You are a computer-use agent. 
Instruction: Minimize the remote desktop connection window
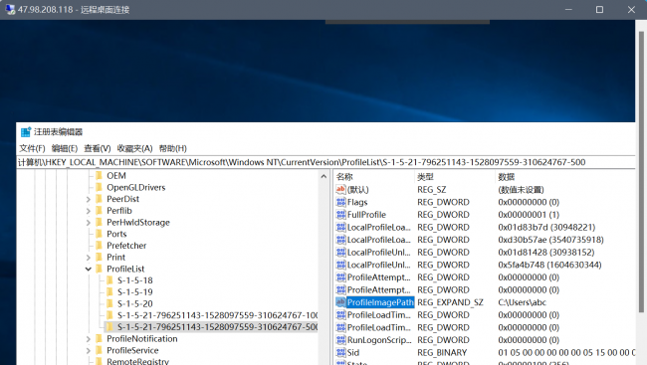click(x=568, y=10)
